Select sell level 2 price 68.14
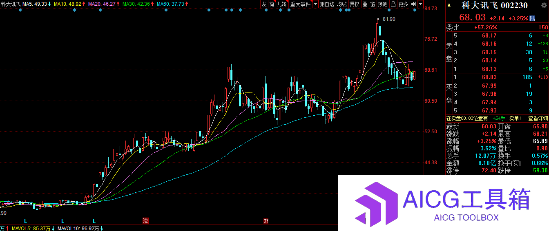The image size is (549, 231). [489, 60]
